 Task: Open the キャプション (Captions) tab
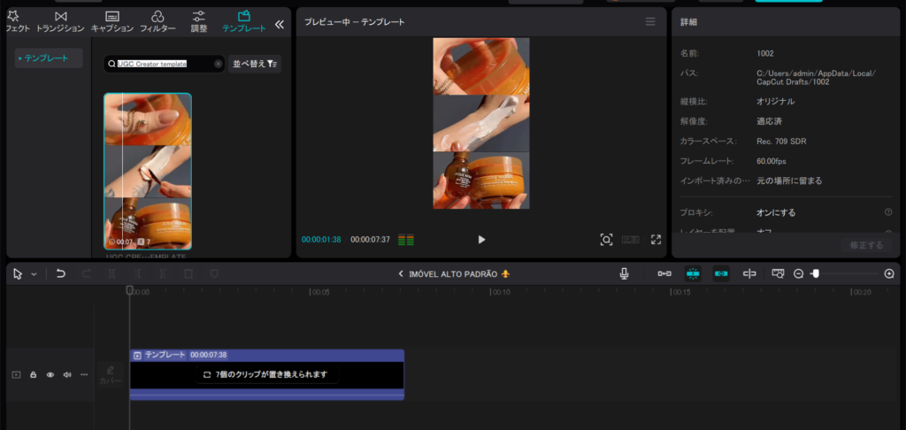[x=112, y=21]
